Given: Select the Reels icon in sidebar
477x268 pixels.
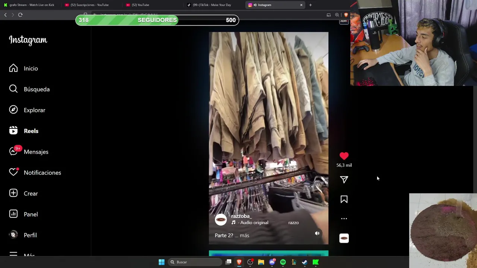Looking at the screenshot, I should click(x=13, y=131).
